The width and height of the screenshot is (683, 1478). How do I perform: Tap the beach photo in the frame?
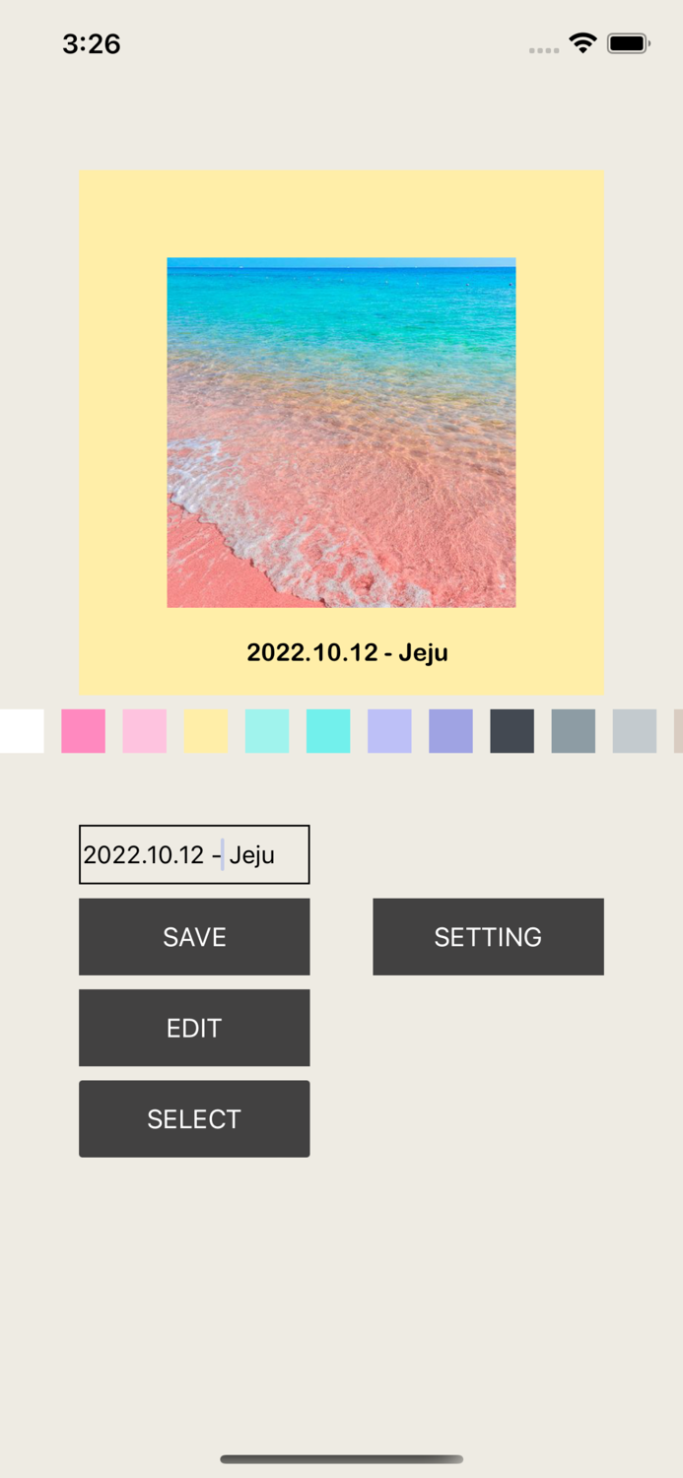coord(341,433)
